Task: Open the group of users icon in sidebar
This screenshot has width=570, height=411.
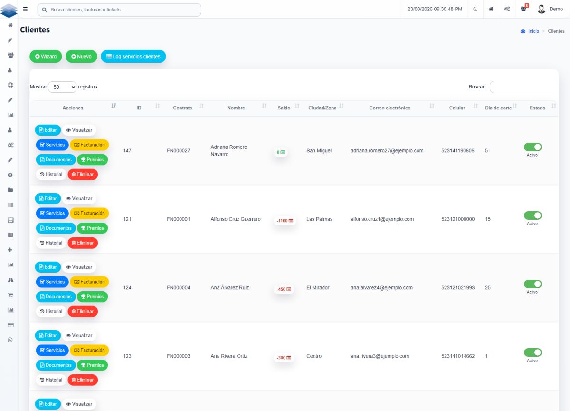Action: tap(10, 55)
